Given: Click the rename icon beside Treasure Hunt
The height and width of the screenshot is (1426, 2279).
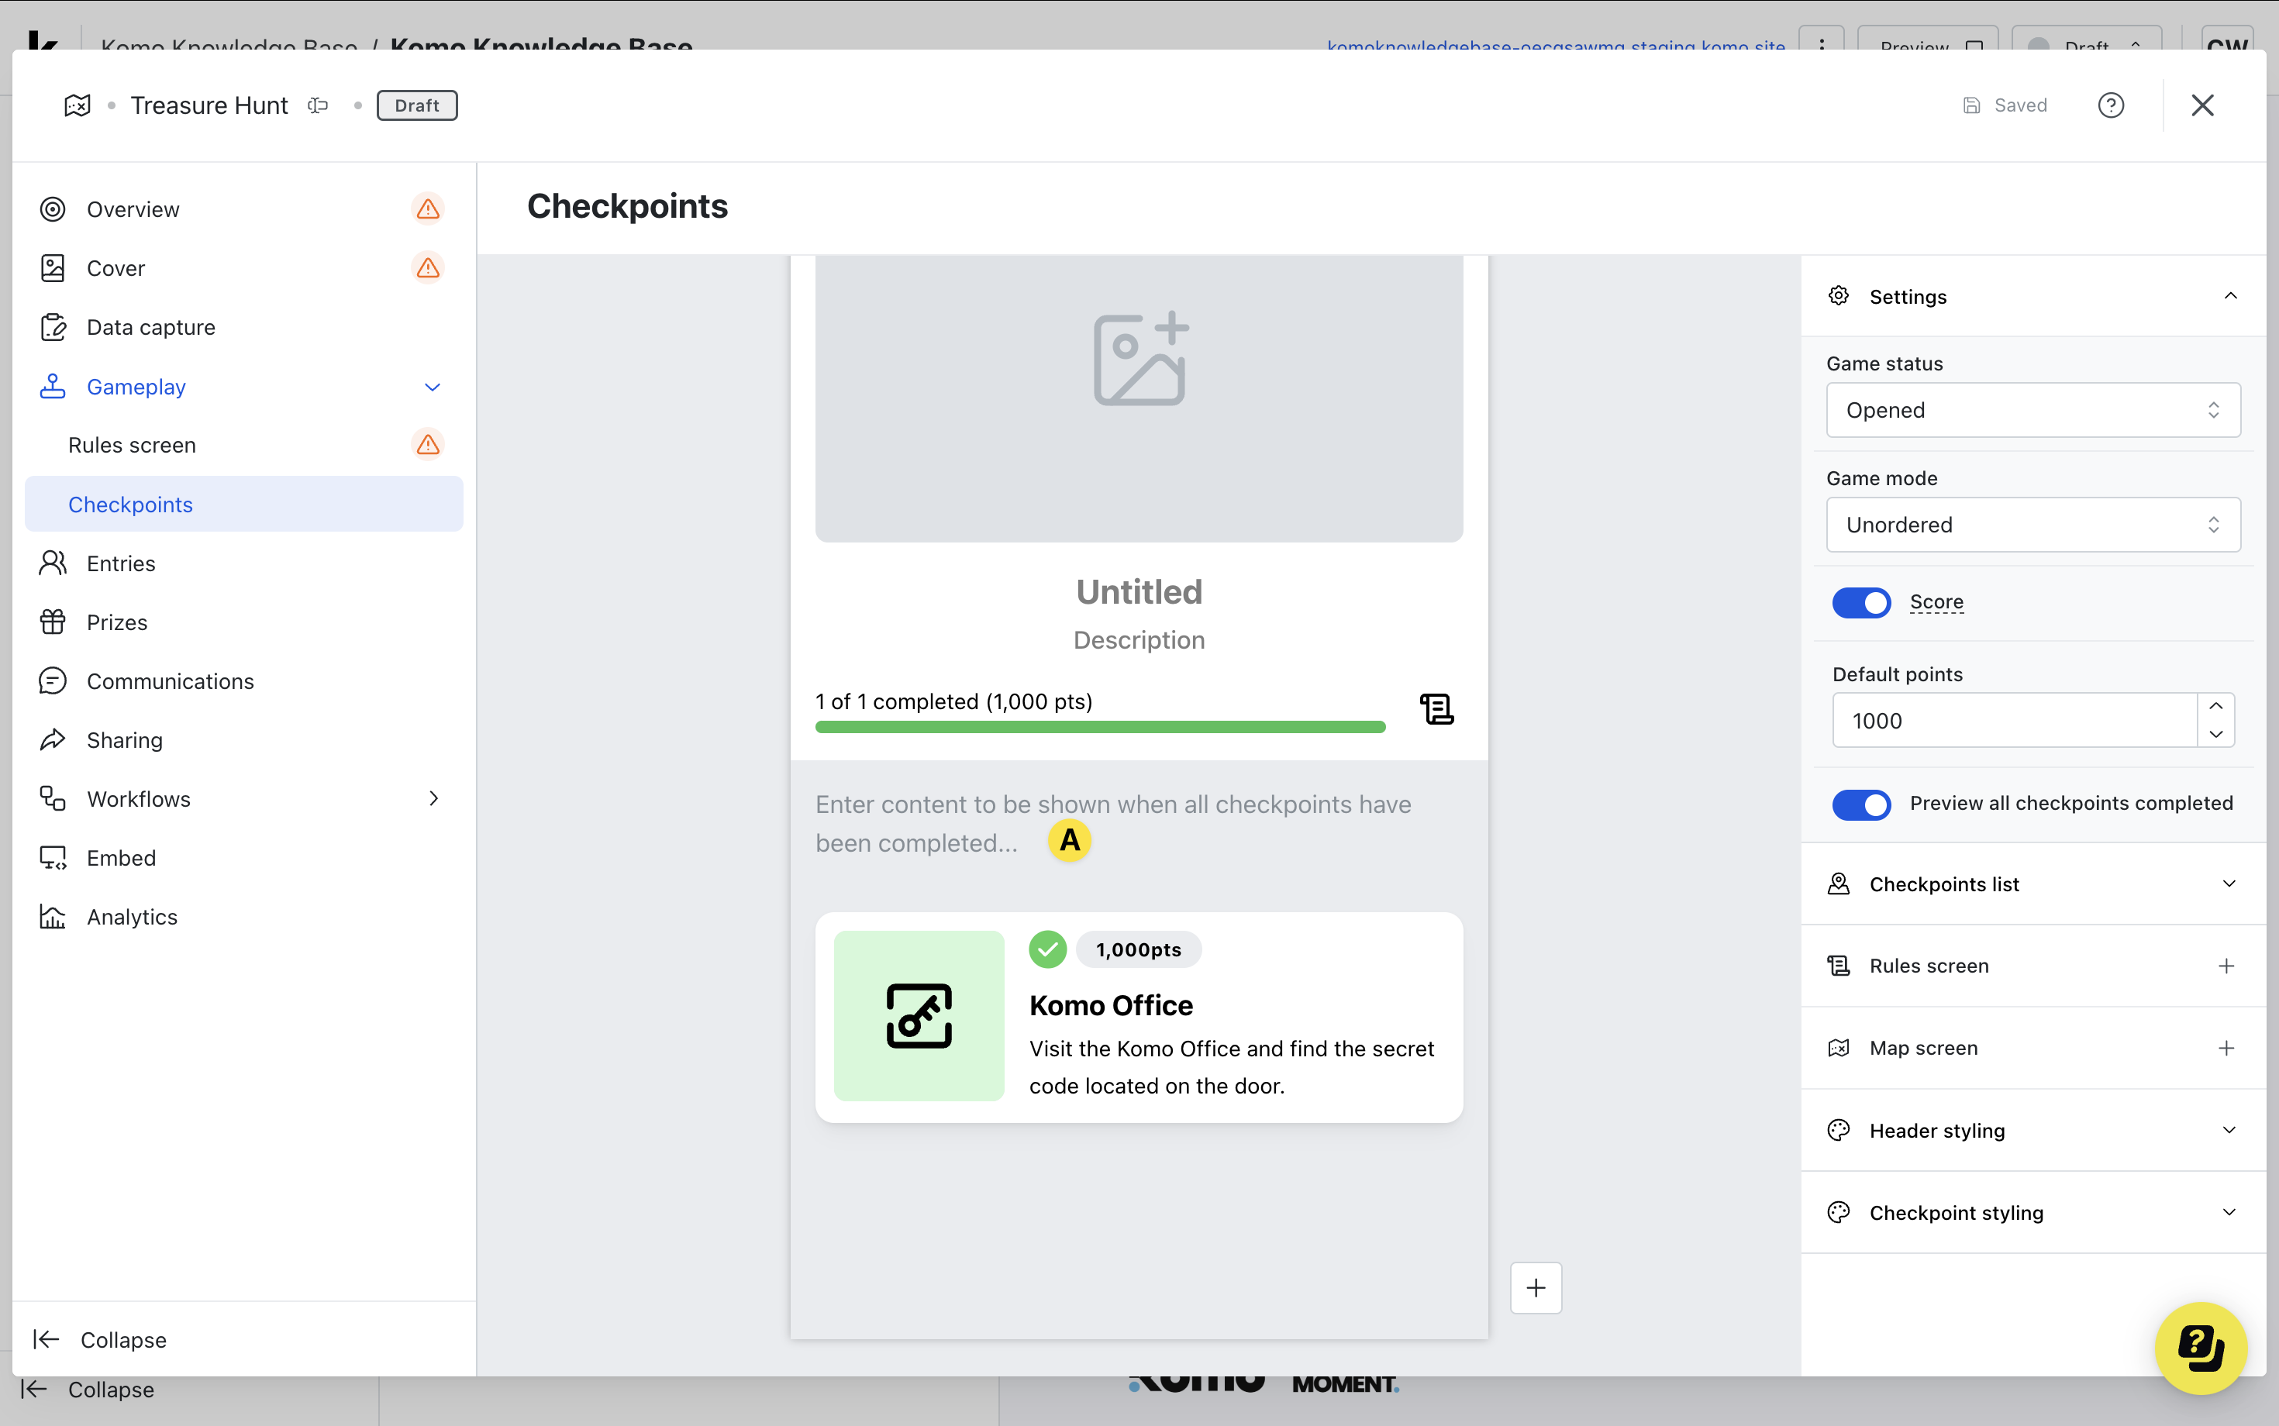Looking at the screenshot, I should point(318,105).
